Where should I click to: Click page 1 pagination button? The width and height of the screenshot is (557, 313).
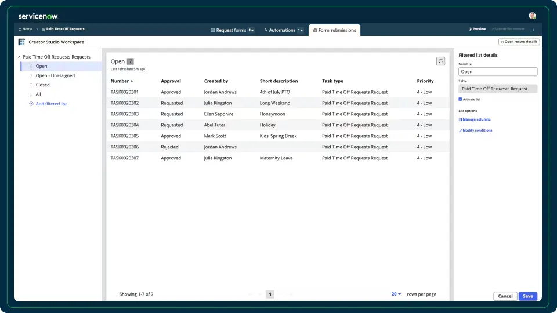click(270, 294)
